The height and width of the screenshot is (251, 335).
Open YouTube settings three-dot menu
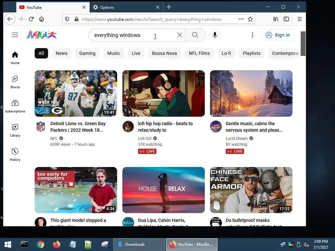click(x=253, y=35)
